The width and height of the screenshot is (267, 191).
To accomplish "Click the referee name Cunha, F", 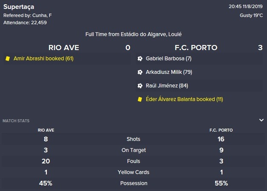I will pyautogui.click(x=42, y=15).
